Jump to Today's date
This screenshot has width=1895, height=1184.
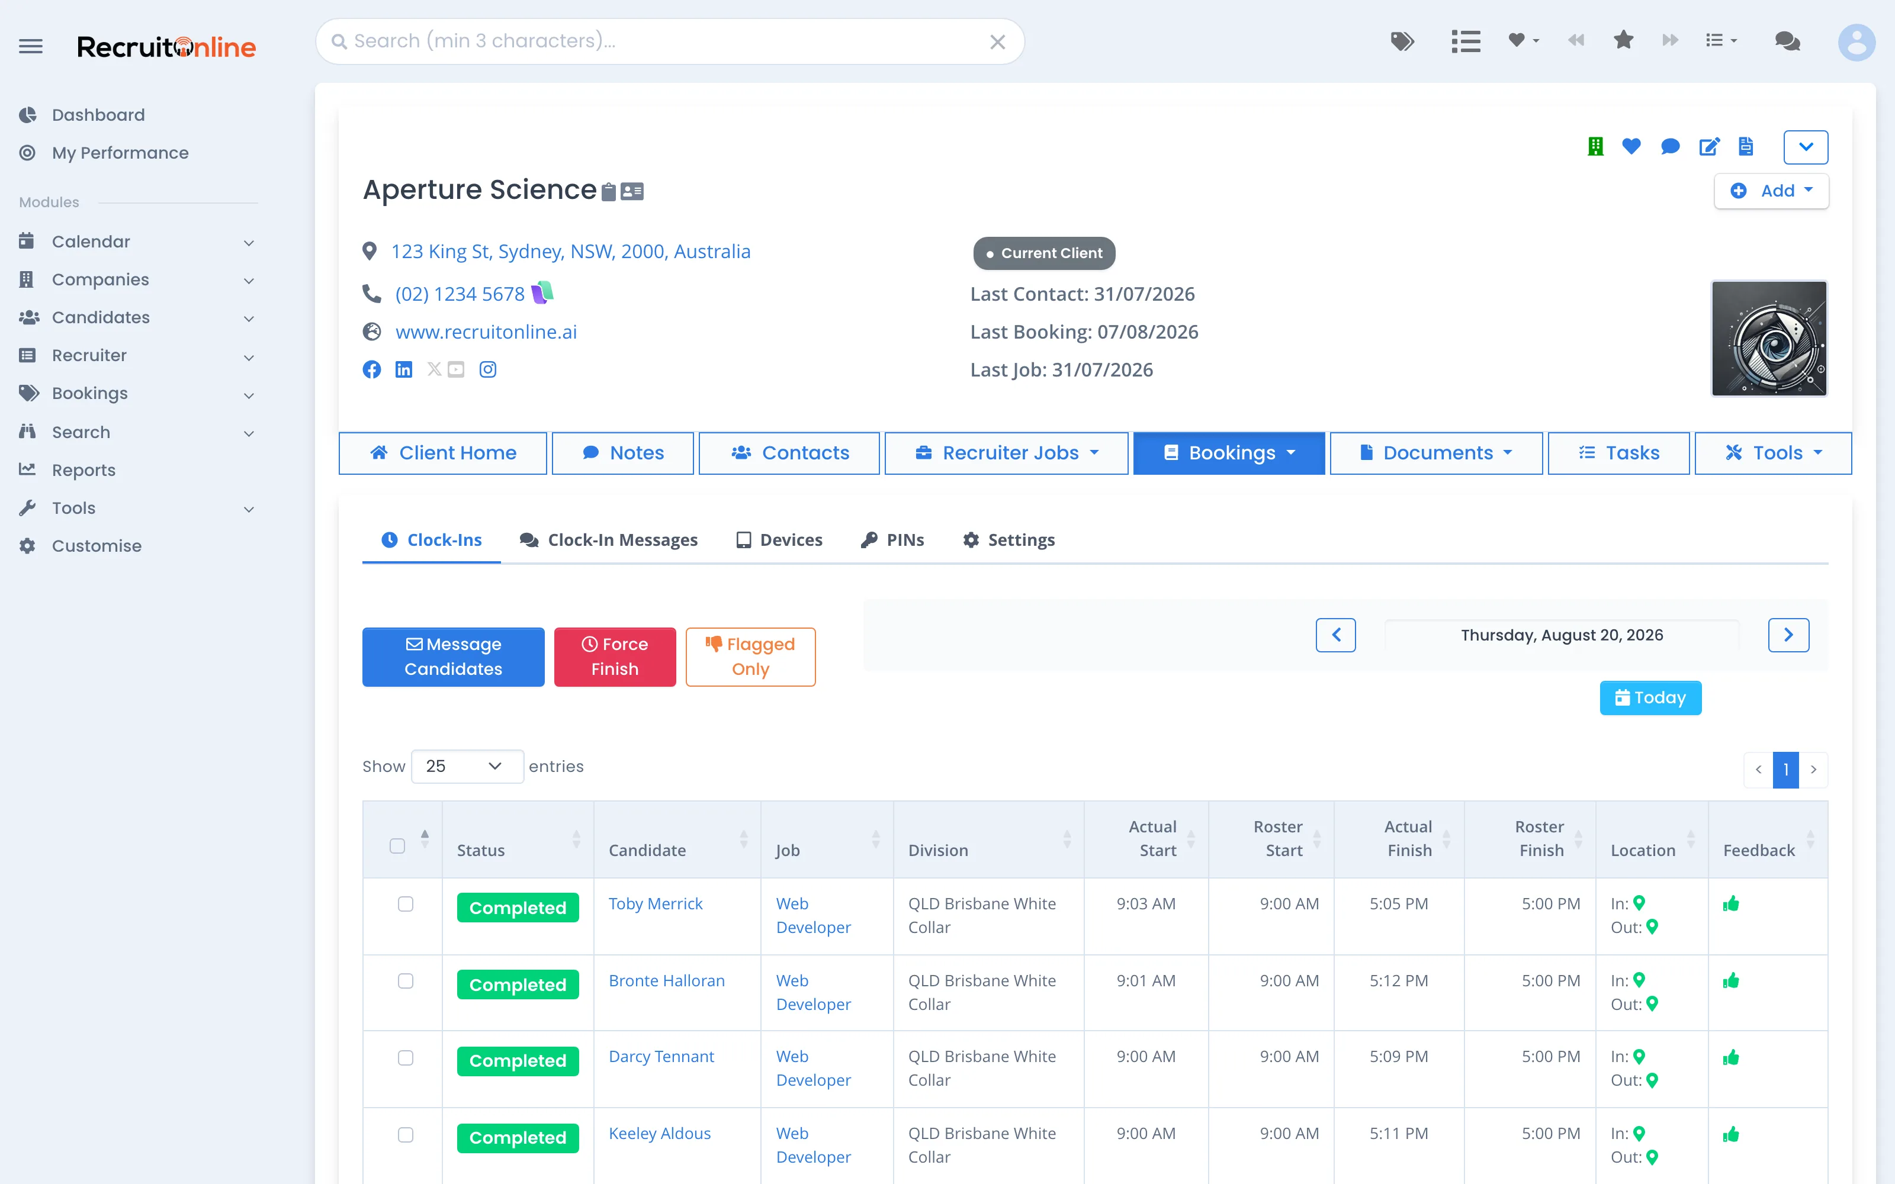tap(1650, 698)
